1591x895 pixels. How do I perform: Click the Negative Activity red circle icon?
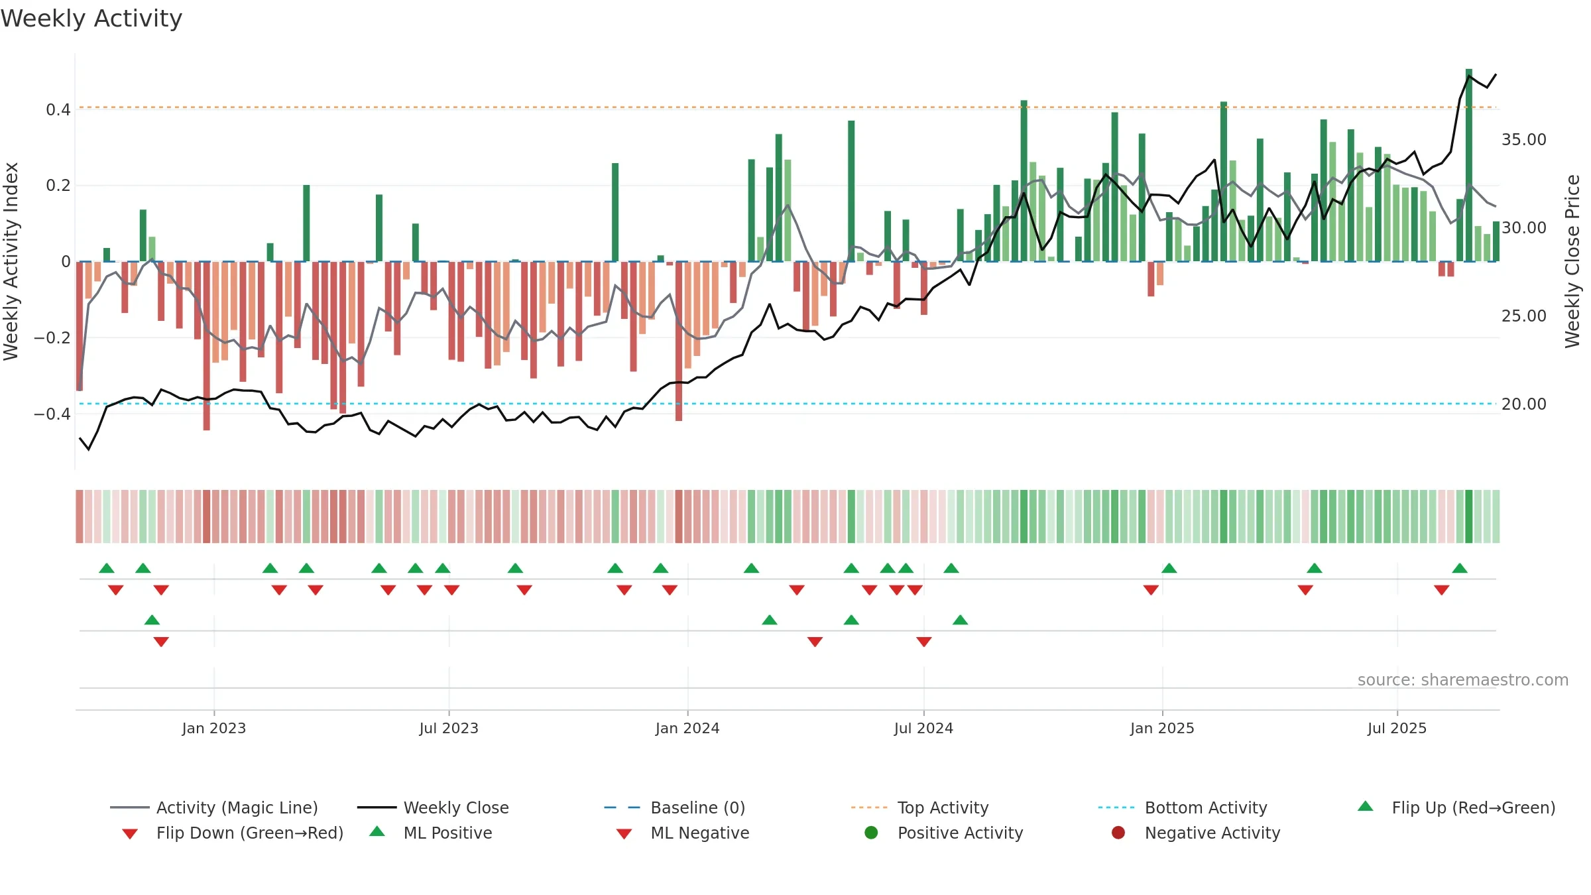[1118, 832]
